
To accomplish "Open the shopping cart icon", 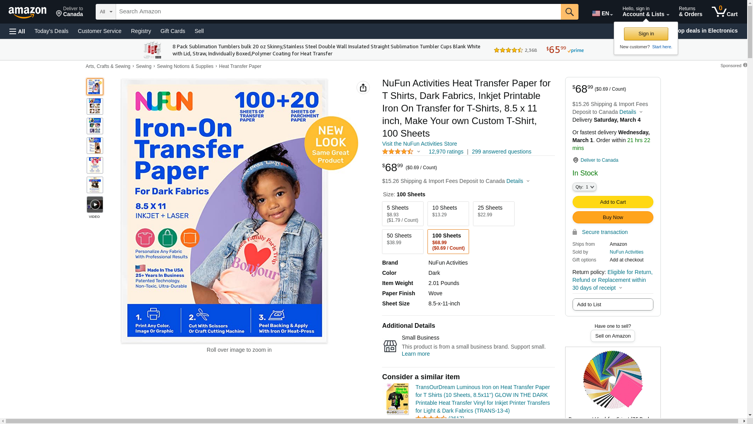I will point(725,11).
